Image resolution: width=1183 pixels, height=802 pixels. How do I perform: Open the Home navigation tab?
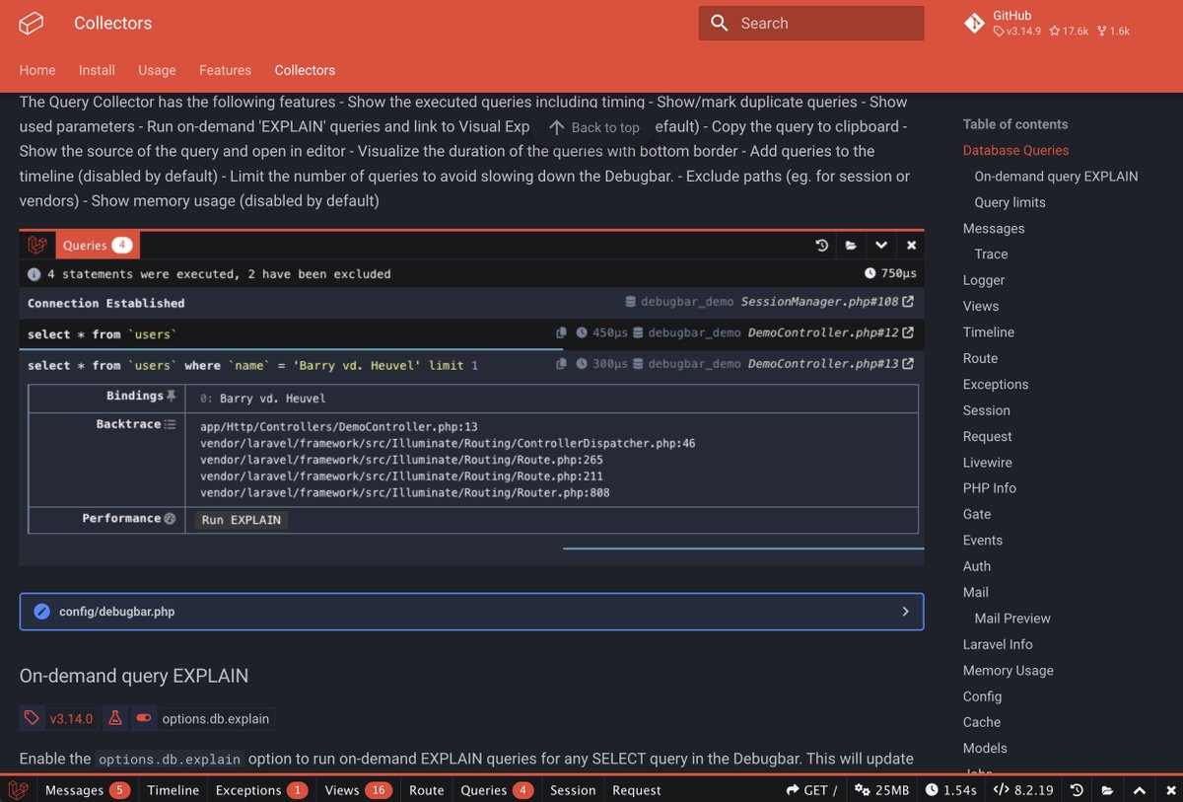pos(37,70)
